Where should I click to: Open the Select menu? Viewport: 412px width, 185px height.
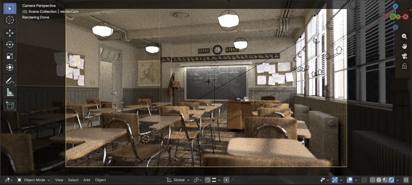[x=73, y=180]
